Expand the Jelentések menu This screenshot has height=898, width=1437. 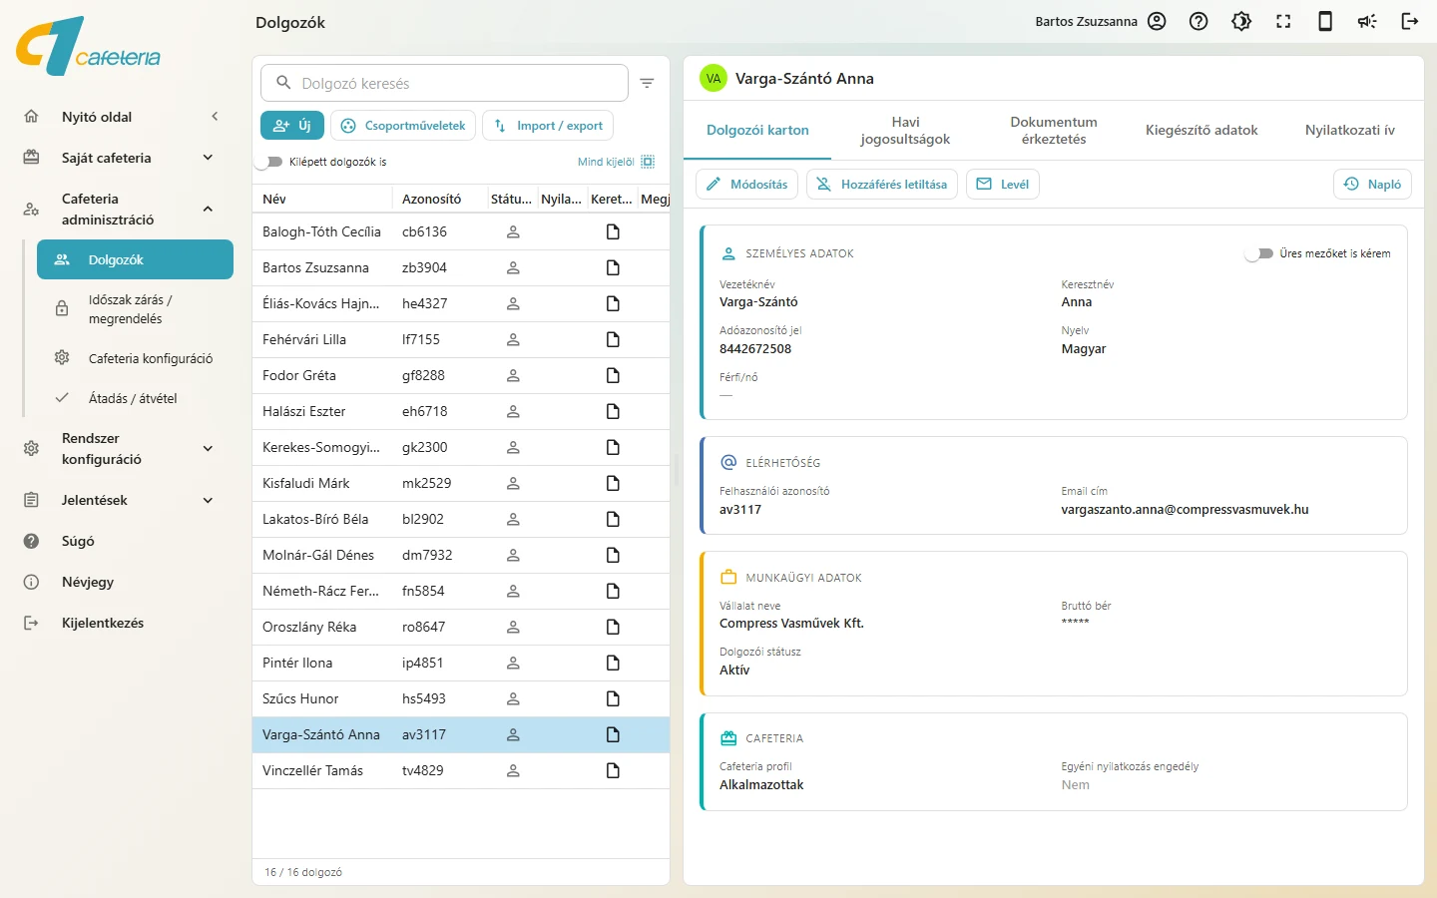208,500
